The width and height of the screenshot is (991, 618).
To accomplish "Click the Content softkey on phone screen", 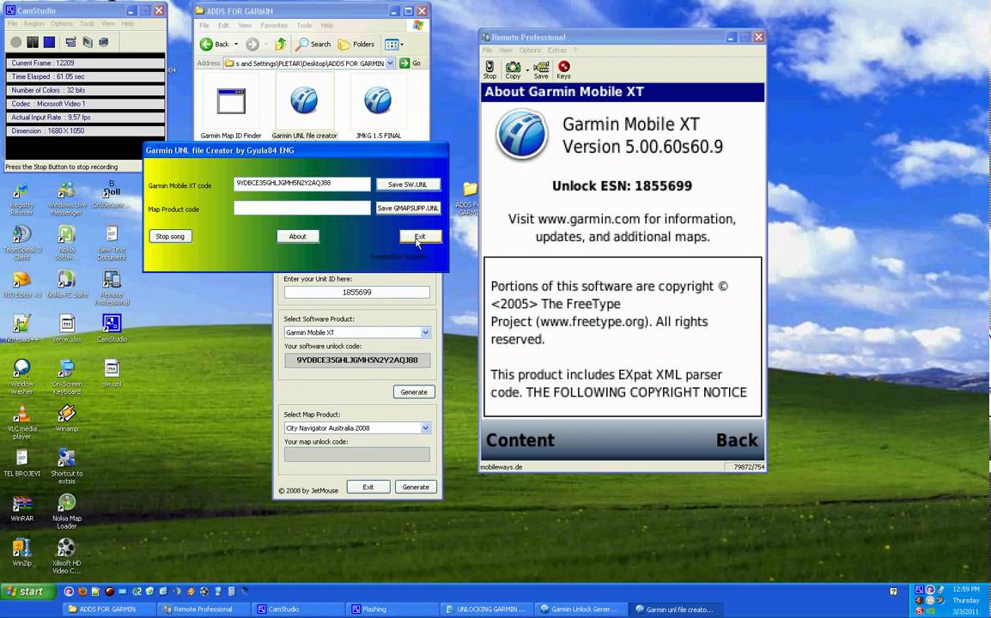I will click(520, 440).
